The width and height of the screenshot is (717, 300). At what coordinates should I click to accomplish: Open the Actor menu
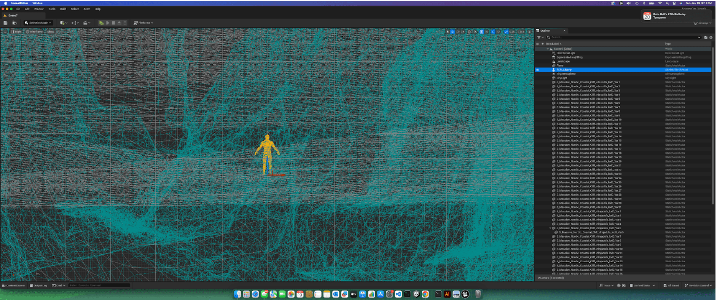[87, 9]
